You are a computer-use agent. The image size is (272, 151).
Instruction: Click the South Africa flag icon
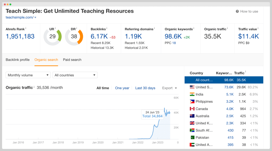[192, 130]
